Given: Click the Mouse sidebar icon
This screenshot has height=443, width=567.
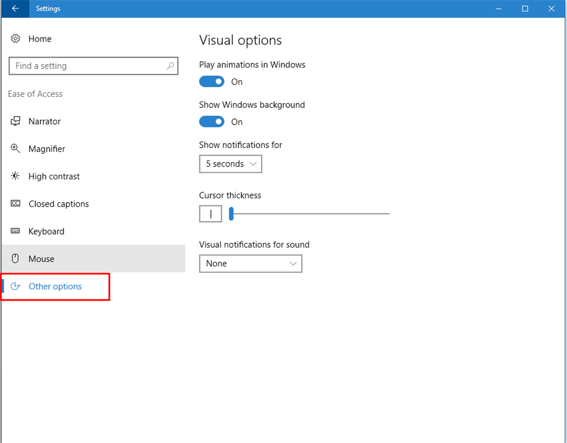Looking at the screenshot, I should [x=16, y=259].
